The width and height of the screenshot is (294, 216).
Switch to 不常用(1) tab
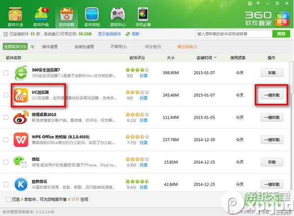(118, 47)
